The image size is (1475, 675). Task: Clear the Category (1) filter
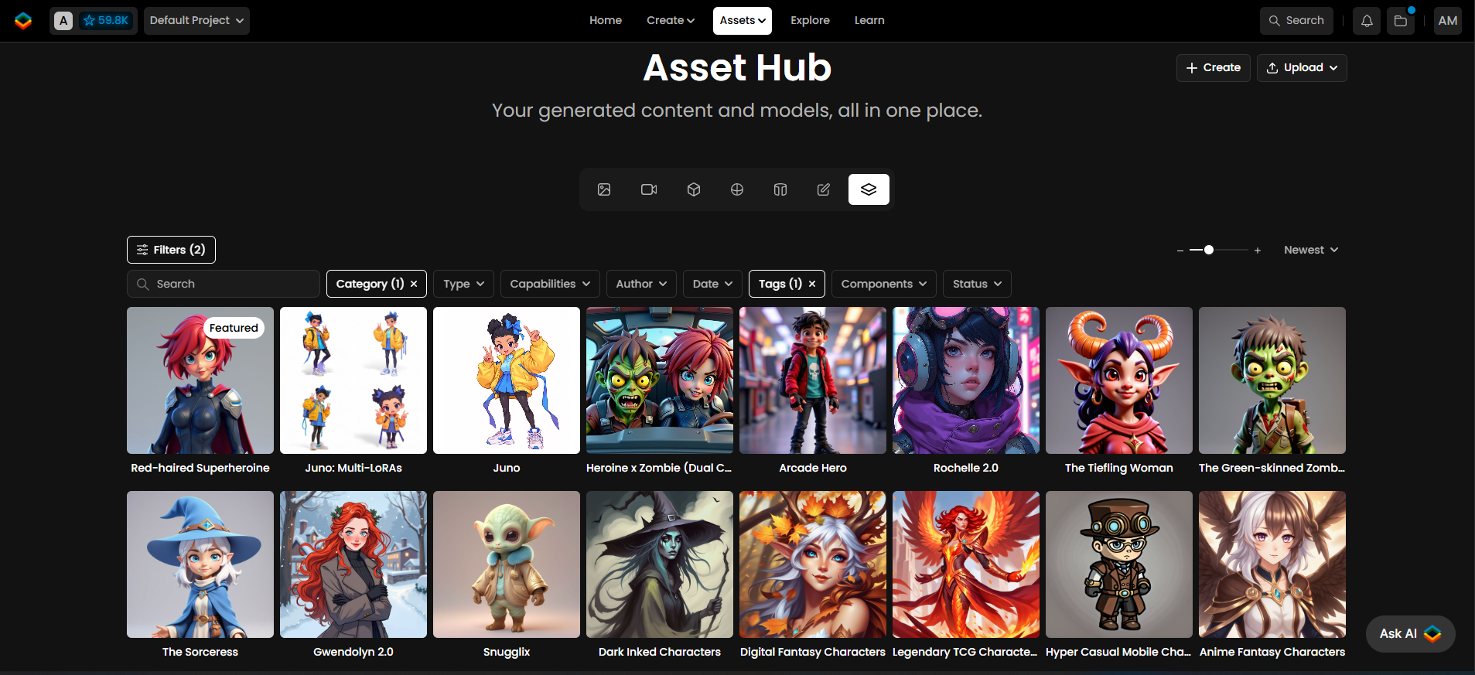point(414,284)
